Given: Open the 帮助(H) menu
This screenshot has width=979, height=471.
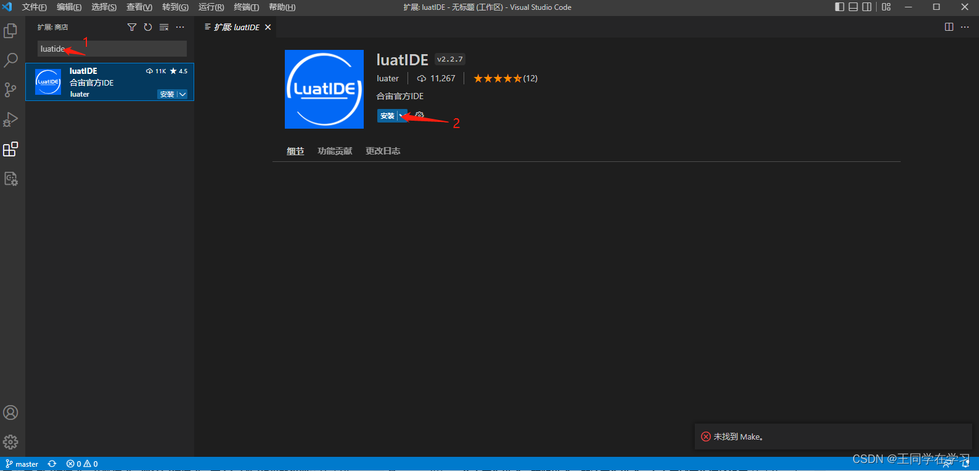Looking at the screenshot, I should click(282, 7).
